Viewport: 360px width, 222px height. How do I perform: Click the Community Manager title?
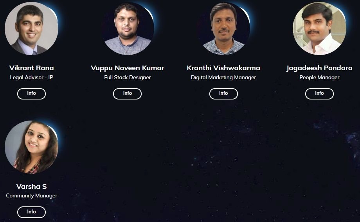click(31, 196)
